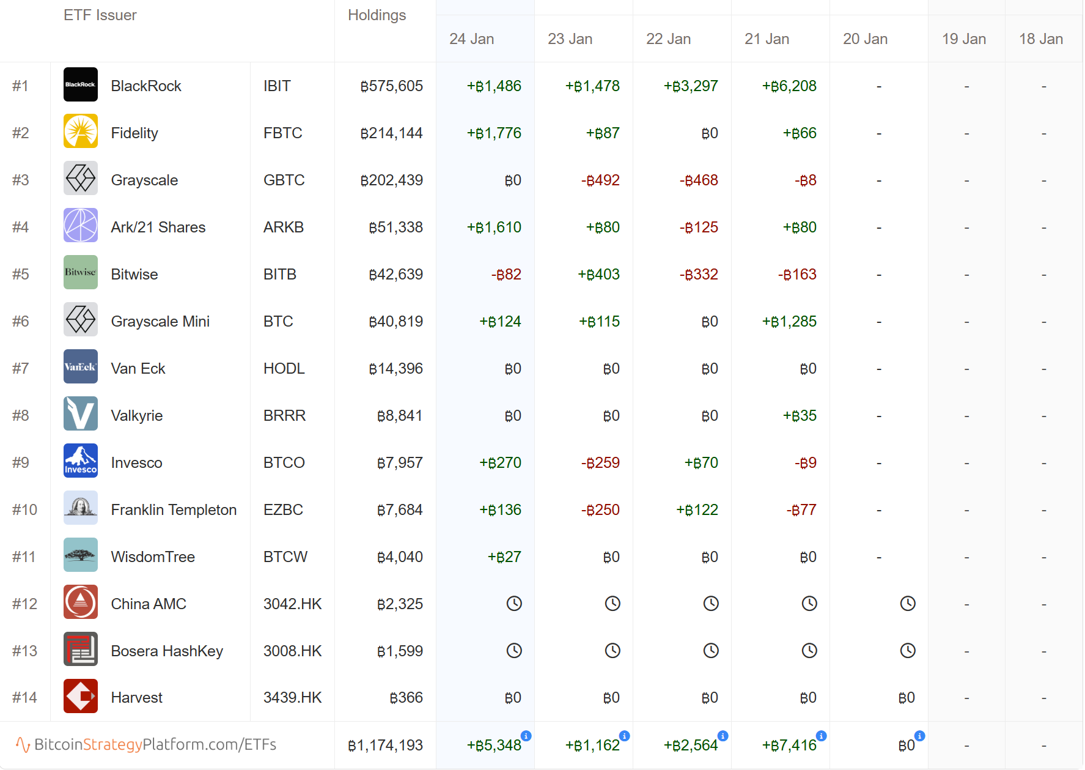This screenshot has width=1085, height=770.
Task: Select the 20 Jan column header
Action: (x=866, y=39)
